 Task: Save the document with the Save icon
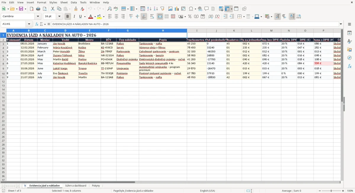[x=21, y=9]
